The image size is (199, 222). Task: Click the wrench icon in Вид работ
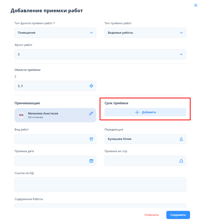(91, 139)
